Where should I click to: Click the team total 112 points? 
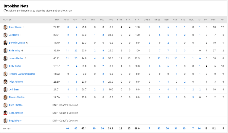(x=214, y=128)
